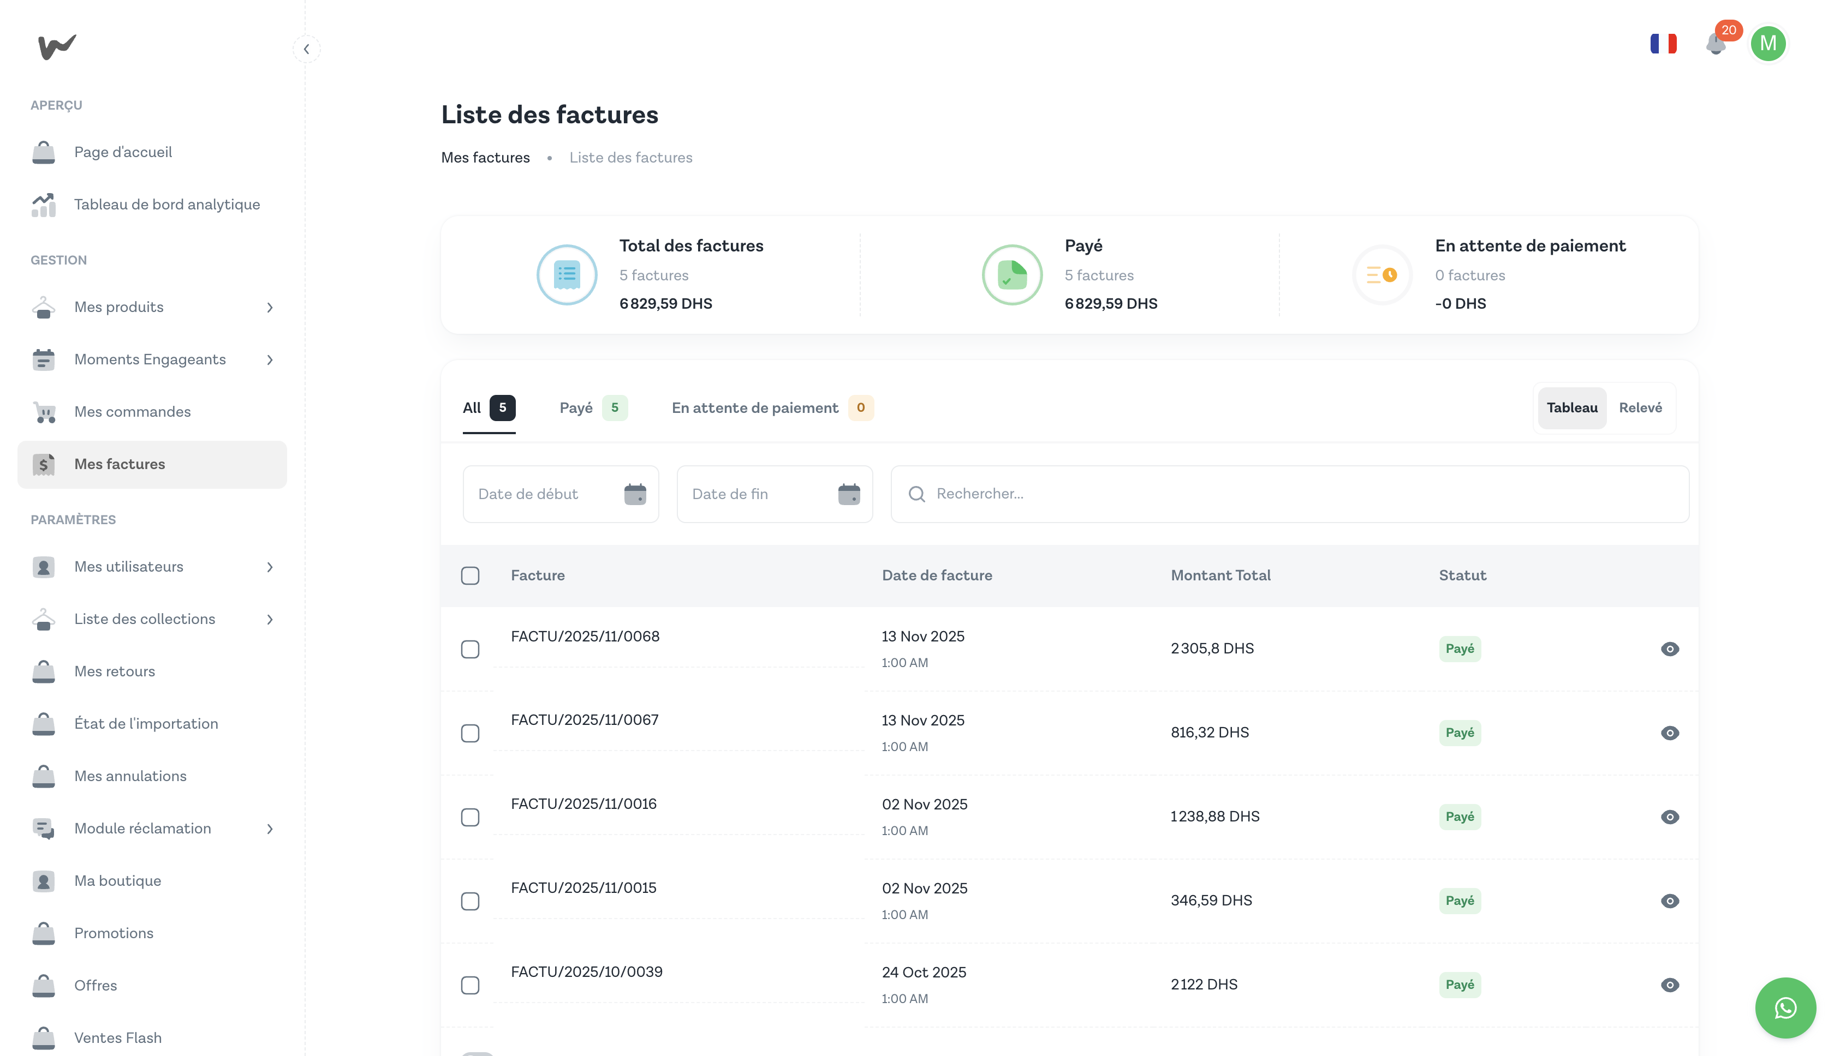Expand the Mes produits submenu
Viewport: 1834px width, 1056px height.
pyautogui.click(x=270, y=308)
